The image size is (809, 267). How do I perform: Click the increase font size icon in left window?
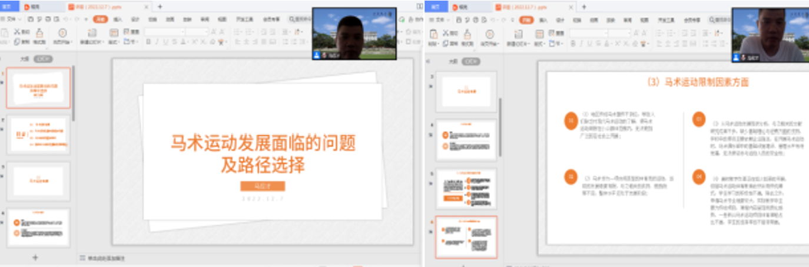[x=214, y=32]
